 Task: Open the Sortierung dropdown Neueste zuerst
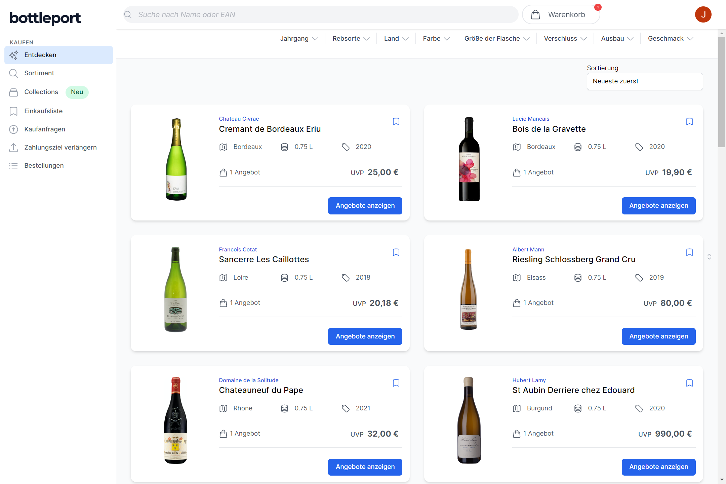(x=645, y=81)
